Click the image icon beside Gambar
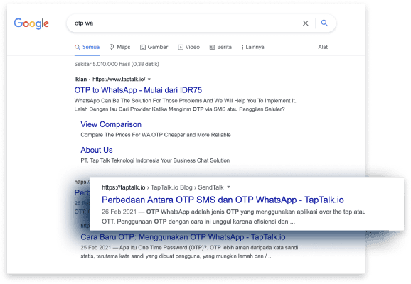The height and width of the screenshot is (284, 411). point(143,48)
